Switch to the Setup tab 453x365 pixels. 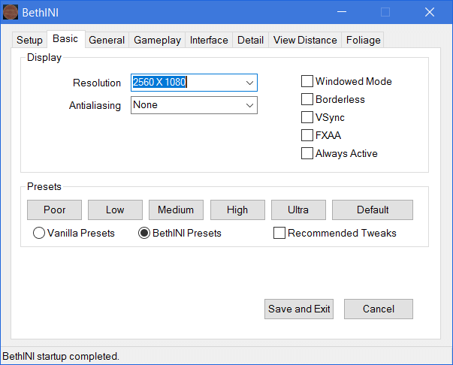coord(29,41)
